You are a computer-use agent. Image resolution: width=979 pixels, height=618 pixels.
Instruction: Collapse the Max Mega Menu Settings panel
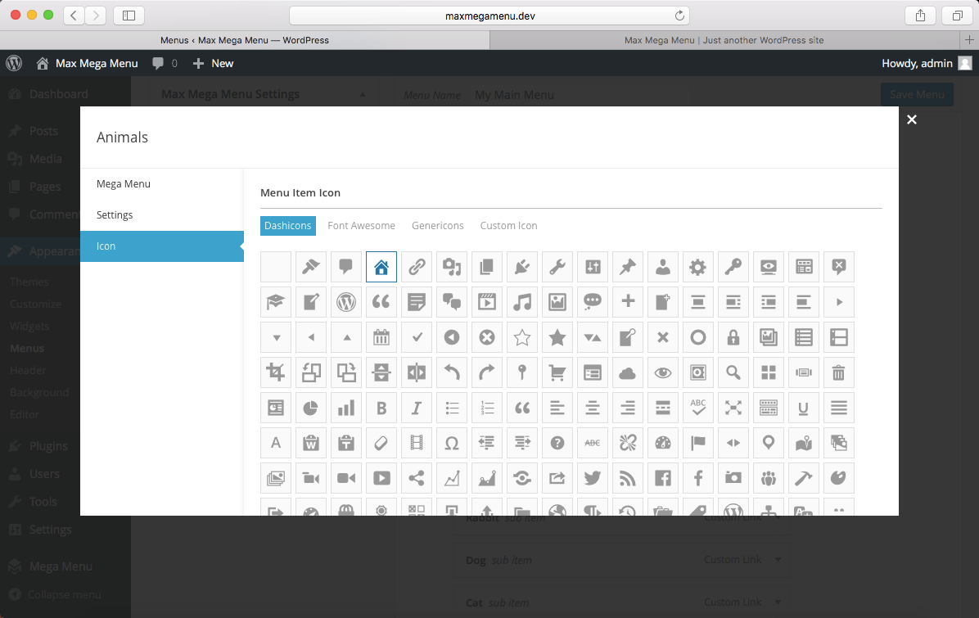click(363, 94)
